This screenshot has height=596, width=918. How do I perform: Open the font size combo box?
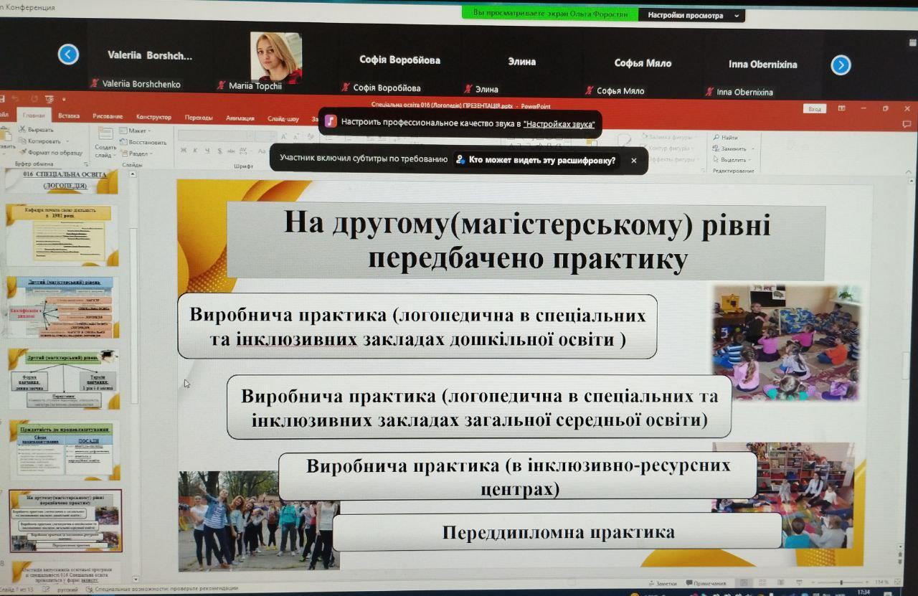point(265,136)
